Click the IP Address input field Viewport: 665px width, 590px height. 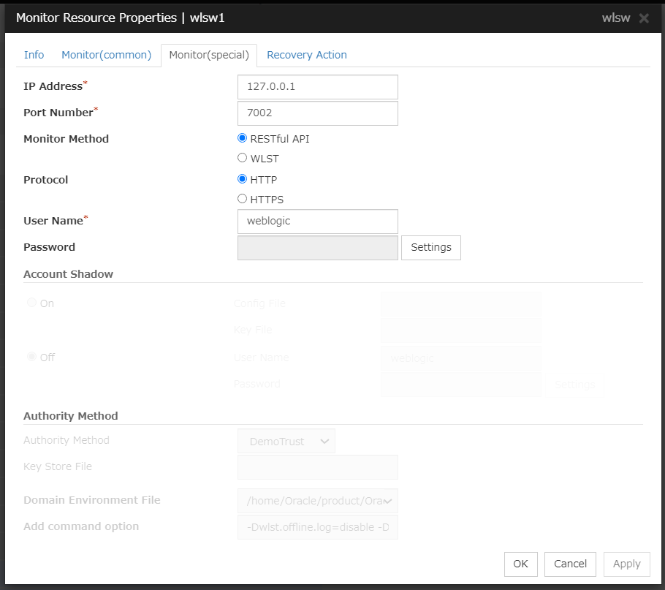[317, 86]
